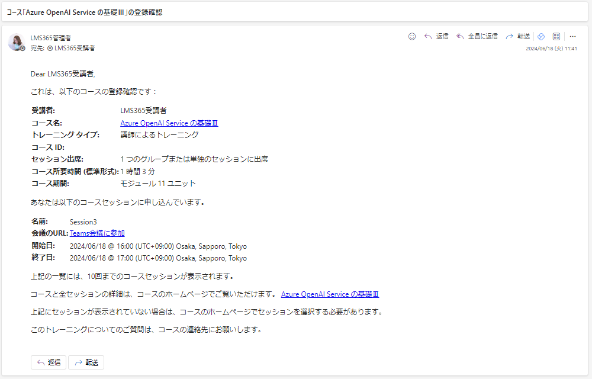
Task: Add an emoji reaction to the email
Action: click(x=412, y=36)
